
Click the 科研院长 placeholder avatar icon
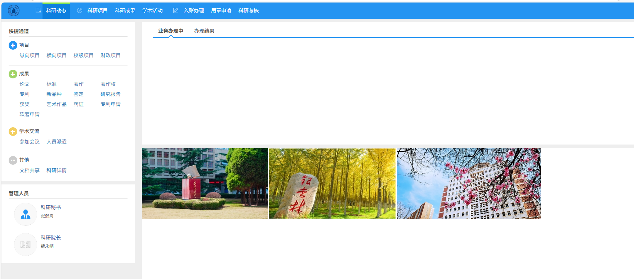click(26, 244)
